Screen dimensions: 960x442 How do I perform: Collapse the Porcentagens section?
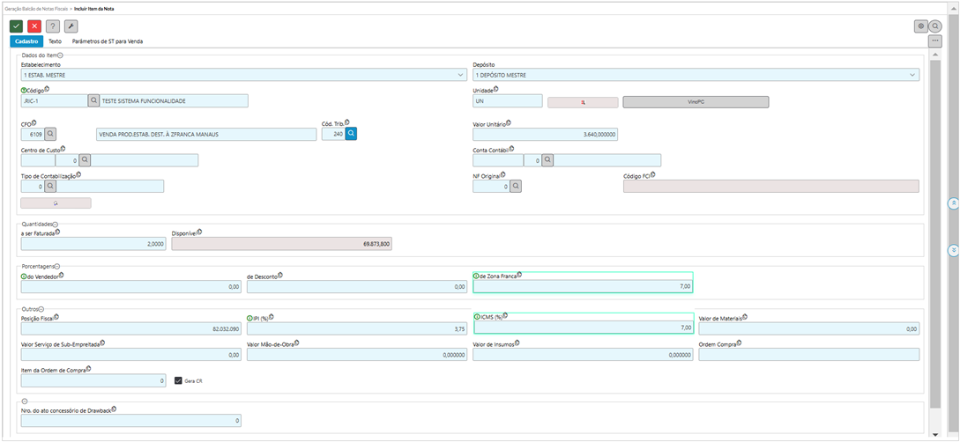[x=58, y=266]
